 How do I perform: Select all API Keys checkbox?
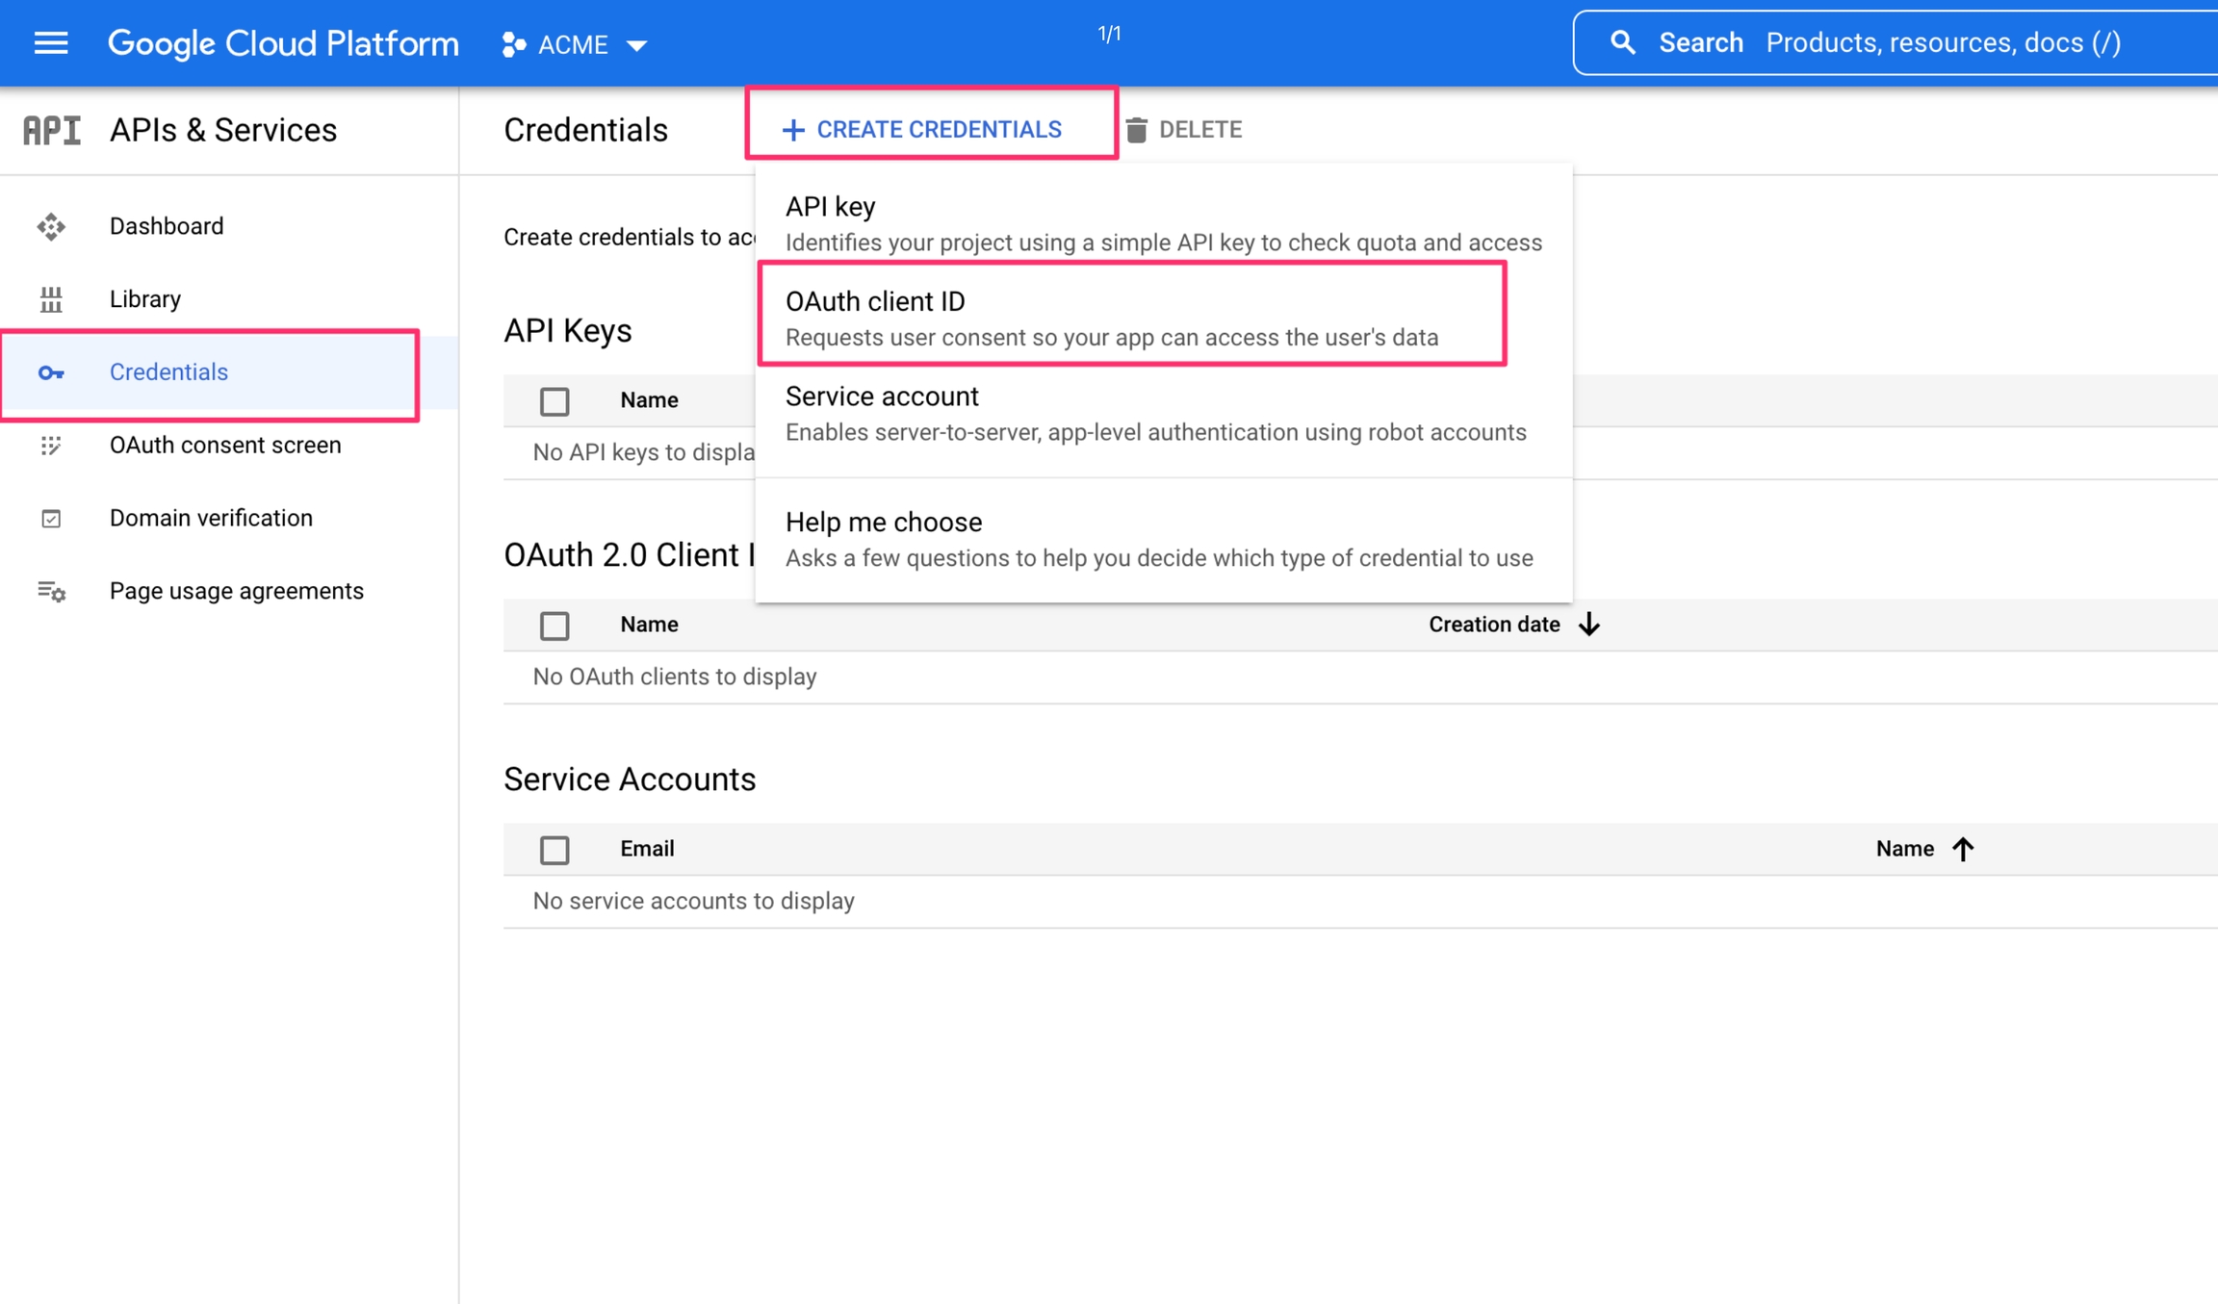click(x=554, y=401)
